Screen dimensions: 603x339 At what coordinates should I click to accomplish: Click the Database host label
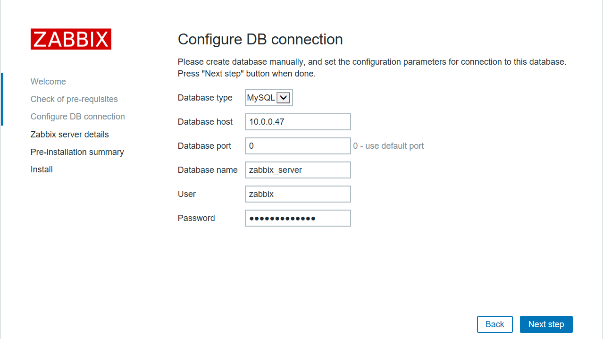(205, 122)
